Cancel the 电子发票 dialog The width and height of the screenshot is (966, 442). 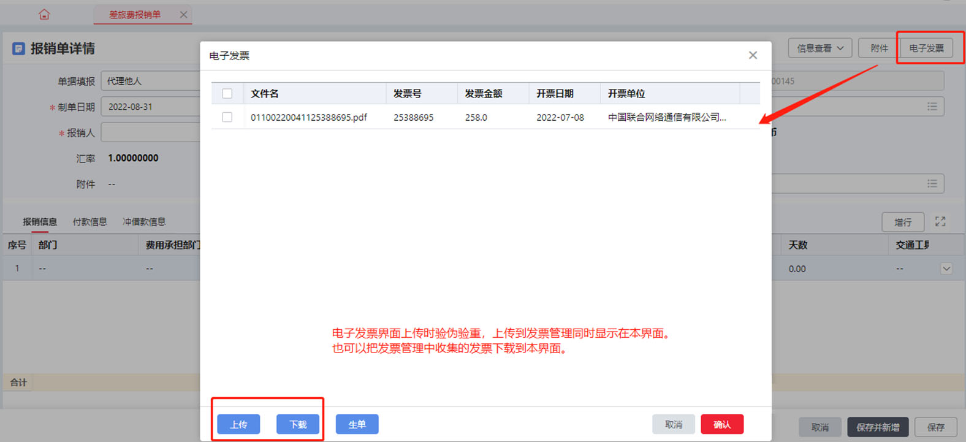(x=674, y=424)
